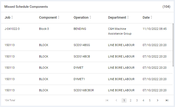The image size is (175, 107).
Task: Switch to page 3
Action: [x=137, y=100]
